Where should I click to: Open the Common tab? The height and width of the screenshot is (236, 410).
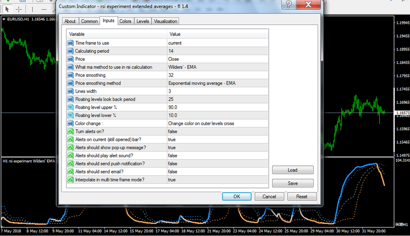pyautogui.click(x=89, y=21)
